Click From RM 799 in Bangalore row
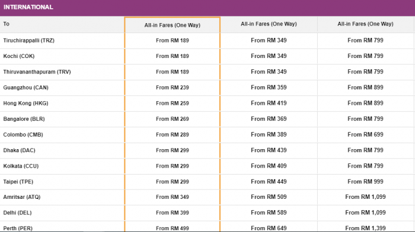 point(365,118)
